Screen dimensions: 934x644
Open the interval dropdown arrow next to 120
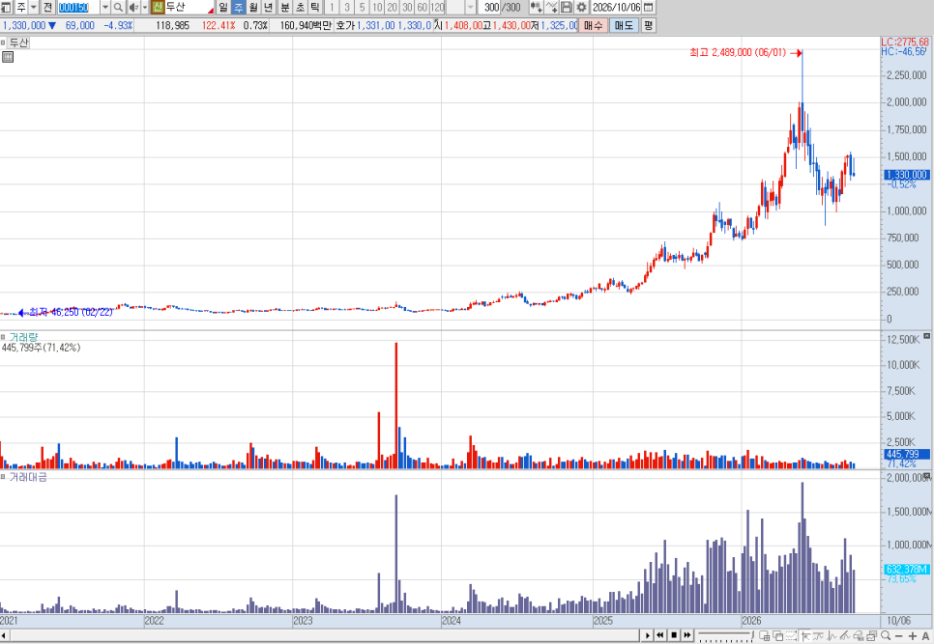click(x=471, y=7)
